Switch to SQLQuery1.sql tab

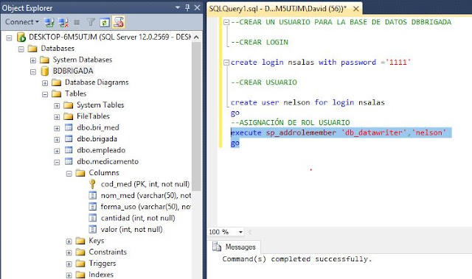coord(277,8)
